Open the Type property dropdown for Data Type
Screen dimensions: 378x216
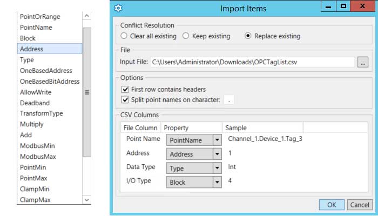[x=217, y=168]
